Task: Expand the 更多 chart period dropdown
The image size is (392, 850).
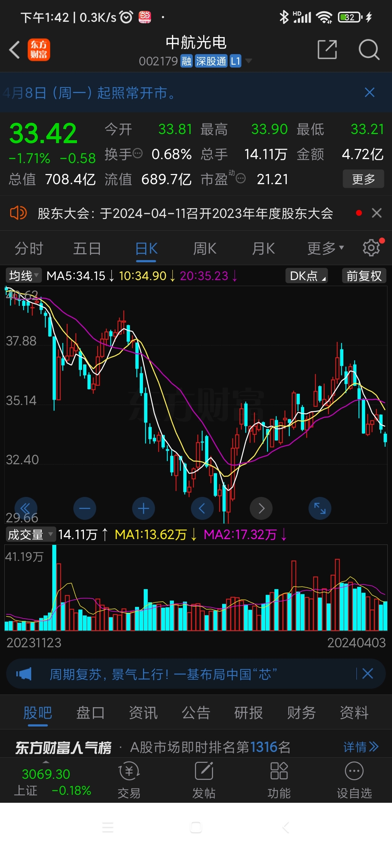Action: point(325,248)
